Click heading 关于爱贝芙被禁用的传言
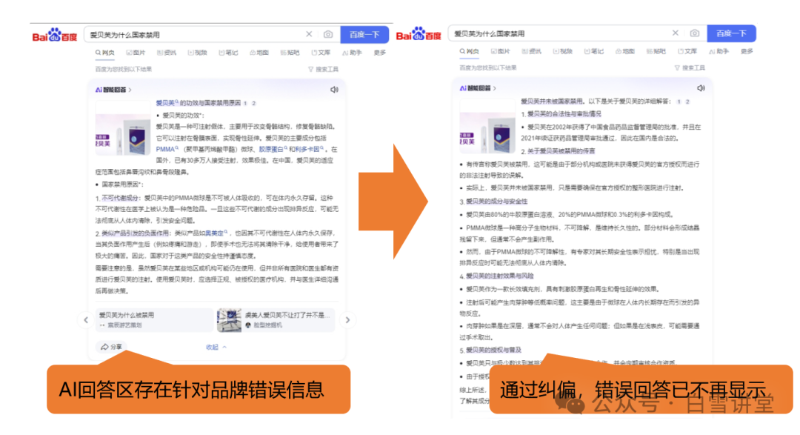The height and width of the screenshot is (435, 800). pos(561,150)
